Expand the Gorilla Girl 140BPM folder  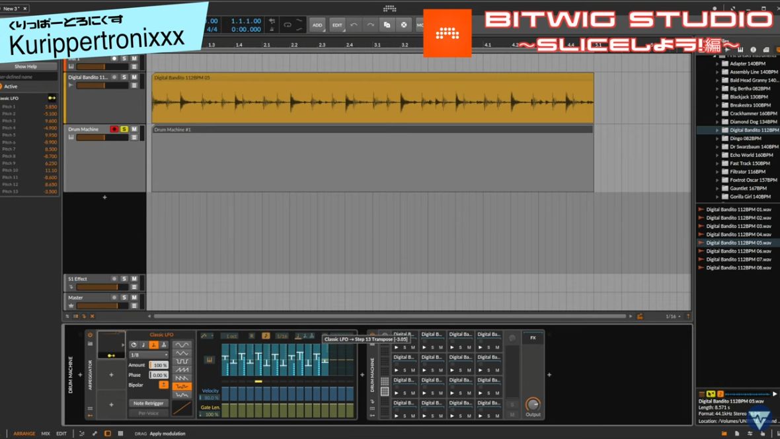click(717, 196)
